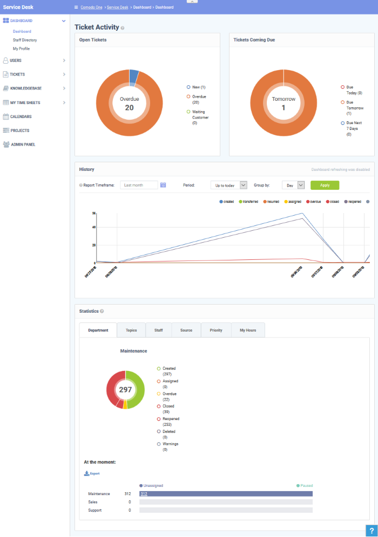Click the hamburger menu icon in header

pos(76,7)
